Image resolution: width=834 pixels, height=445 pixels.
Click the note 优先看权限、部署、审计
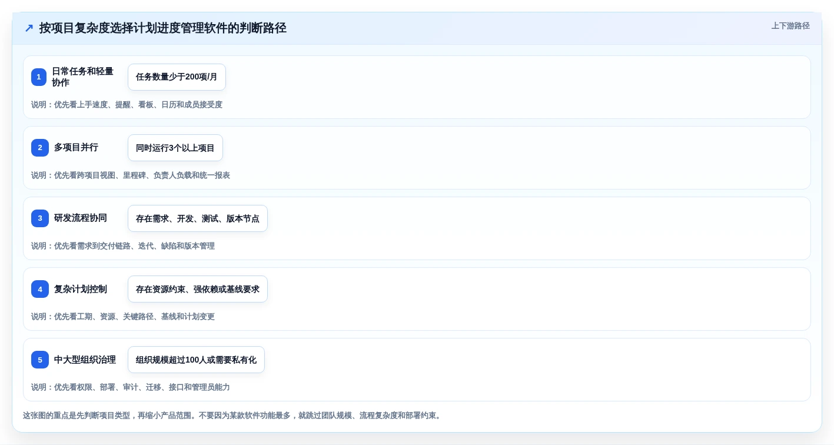point(131,387)
